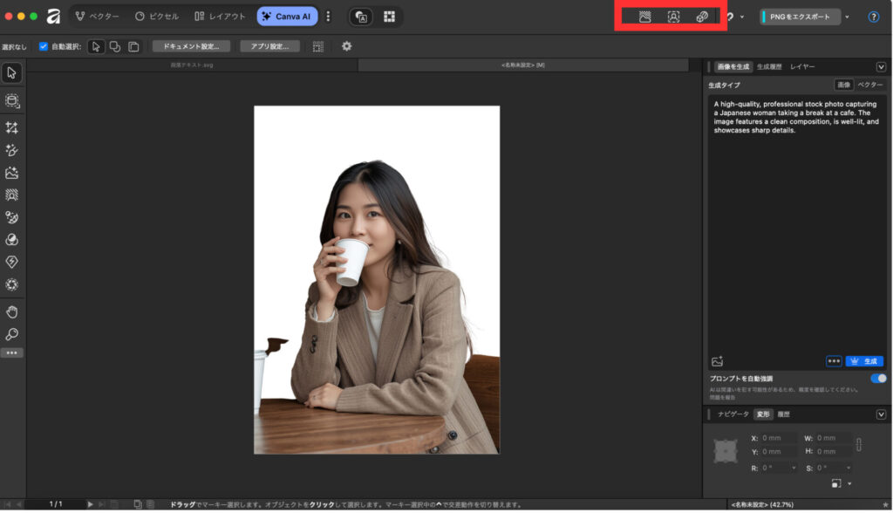Viewport: 893px width, 513px height.
Task: Expand the 画像を生成 panel options chevron
Action: pyautogui.click(x=881, y=67)
